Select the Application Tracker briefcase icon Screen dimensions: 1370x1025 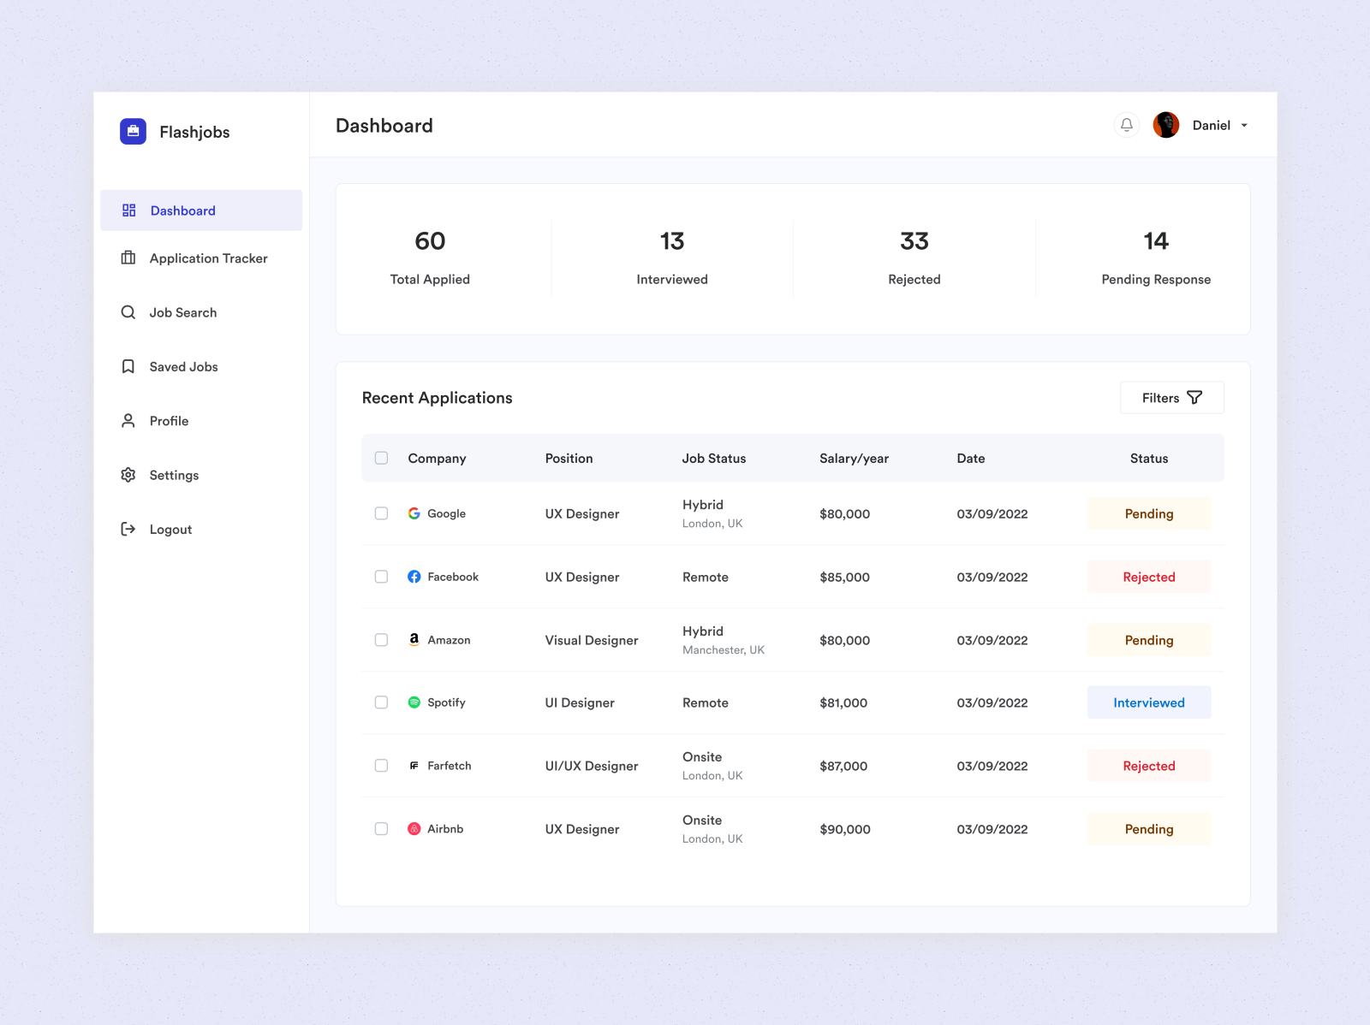click(x=128, y=258)
